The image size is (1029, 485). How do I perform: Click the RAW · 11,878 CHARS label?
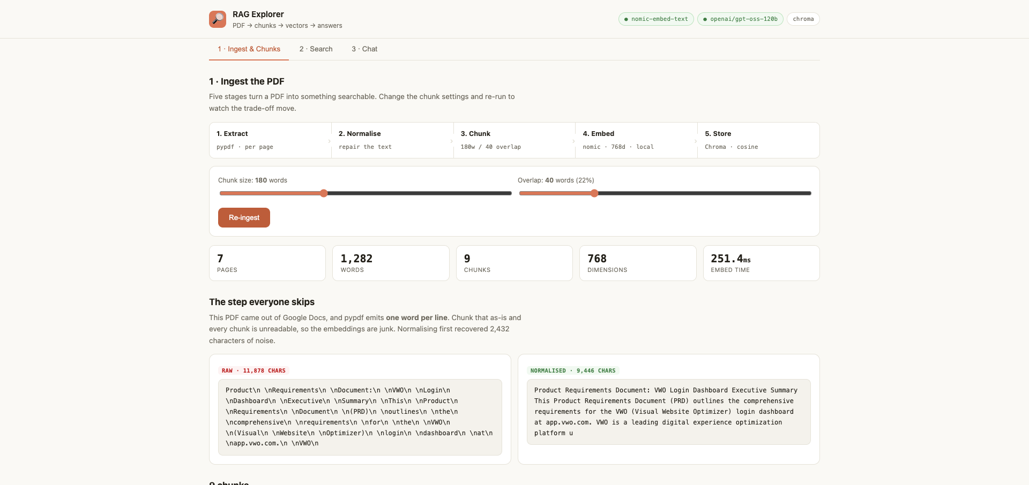pyautogui.click(x=253, y=370)
